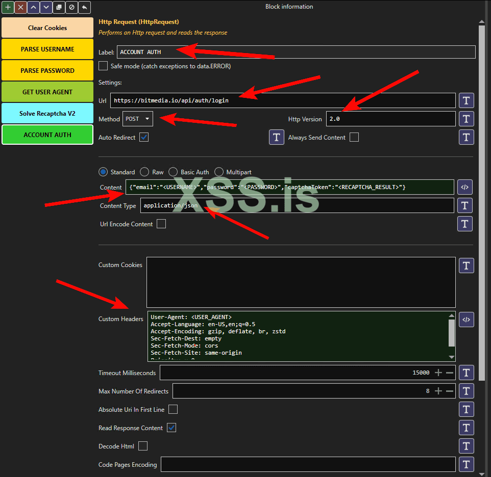The image size is (491, 477).
Task: Select the Basic Auth radio button
Action: [x=173, y=172]
